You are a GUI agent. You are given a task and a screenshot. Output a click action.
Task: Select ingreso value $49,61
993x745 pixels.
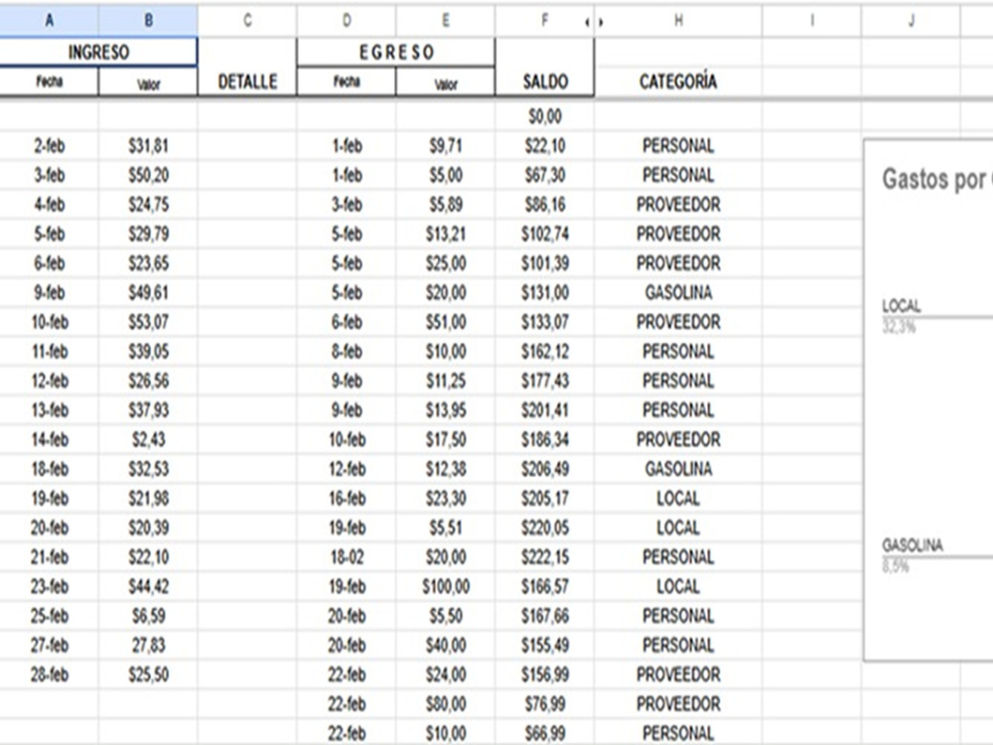coord(148,293)
